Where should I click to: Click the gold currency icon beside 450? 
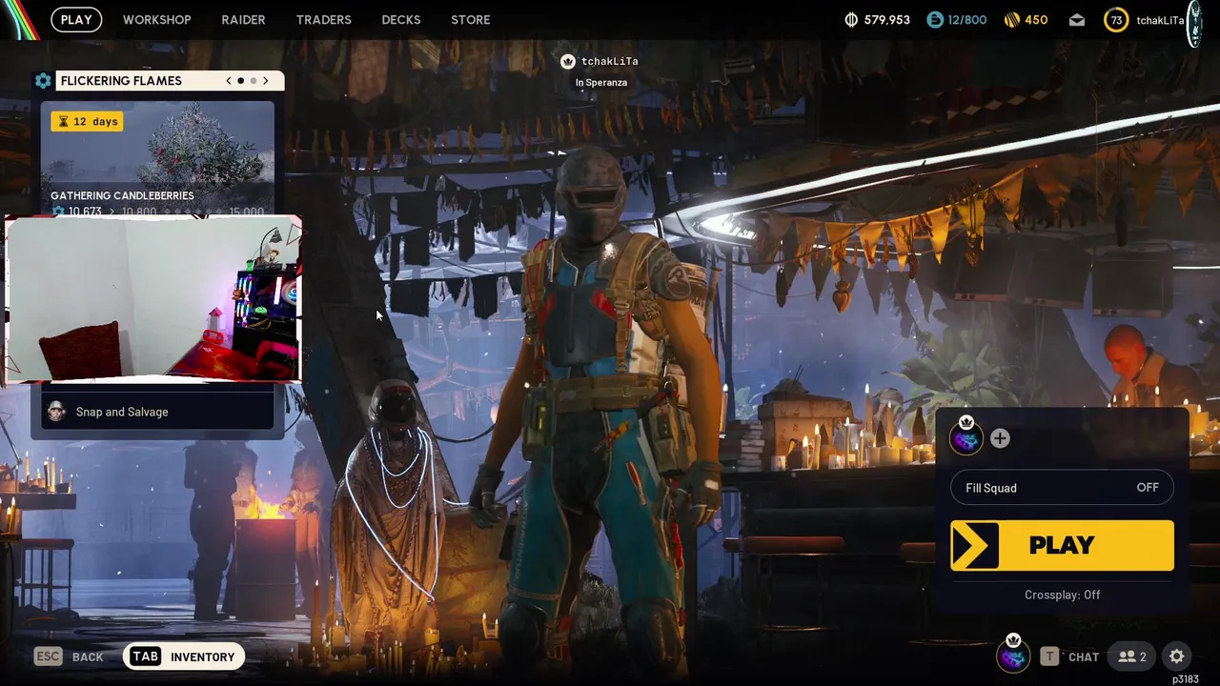tap(1011, 20)
